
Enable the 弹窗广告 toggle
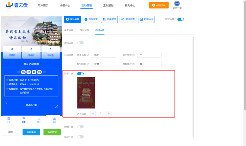[x=80, y=127]
